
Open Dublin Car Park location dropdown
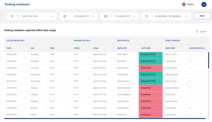click(x=32, y=16)
